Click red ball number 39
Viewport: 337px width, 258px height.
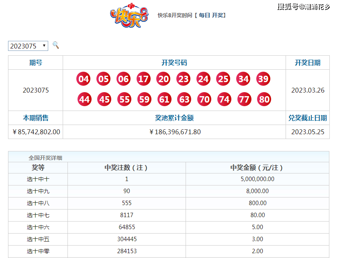point(263,79)
